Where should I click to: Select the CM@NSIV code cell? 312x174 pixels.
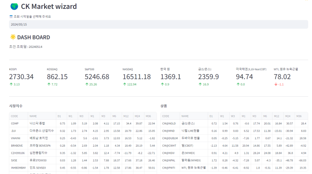[x=170, y=153]
